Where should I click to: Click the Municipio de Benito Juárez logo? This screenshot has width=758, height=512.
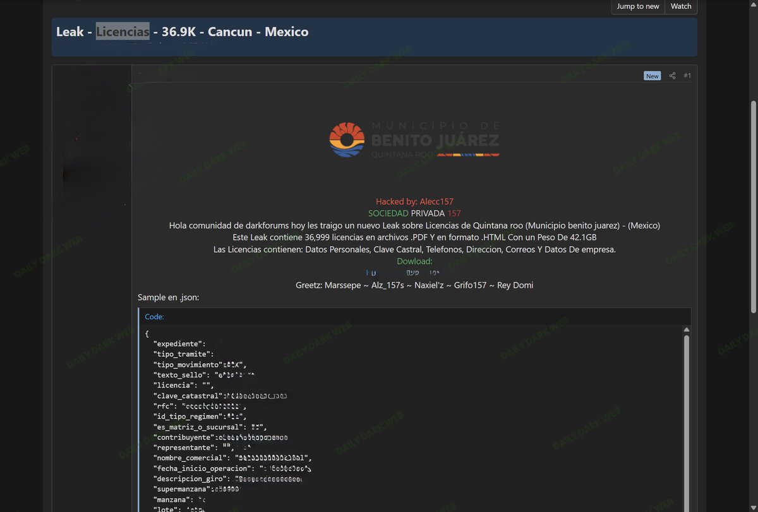coord(414,140)
